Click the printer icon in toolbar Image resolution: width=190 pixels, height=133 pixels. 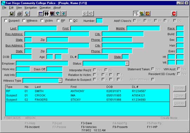[x=19, y=13]
